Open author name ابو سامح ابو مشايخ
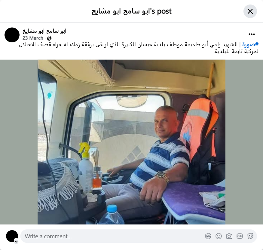263x250 pixels. [x=44, y=31]
